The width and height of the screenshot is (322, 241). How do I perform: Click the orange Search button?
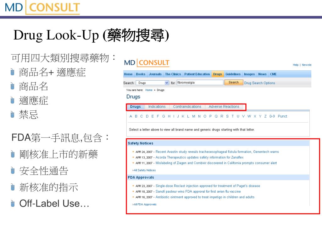[234, 83]
